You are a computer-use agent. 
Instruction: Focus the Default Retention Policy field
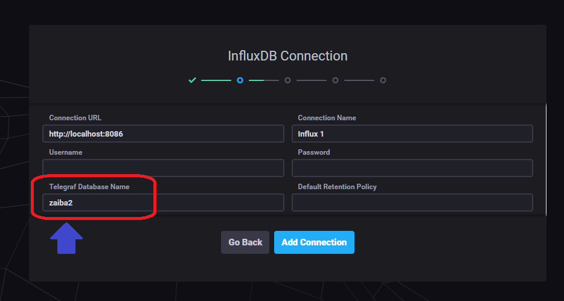pyautogui.click(x=412, y=202)
